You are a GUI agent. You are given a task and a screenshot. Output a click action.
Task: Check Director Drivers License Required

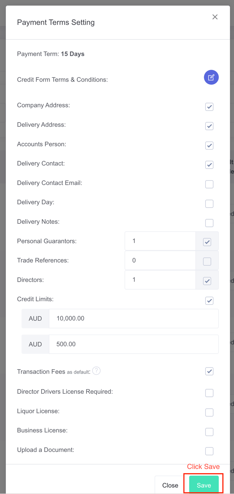click(209, 393)
